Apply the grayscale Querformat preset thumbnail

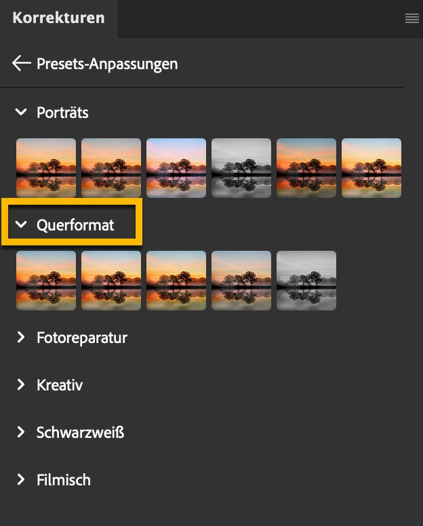[306, 281]
